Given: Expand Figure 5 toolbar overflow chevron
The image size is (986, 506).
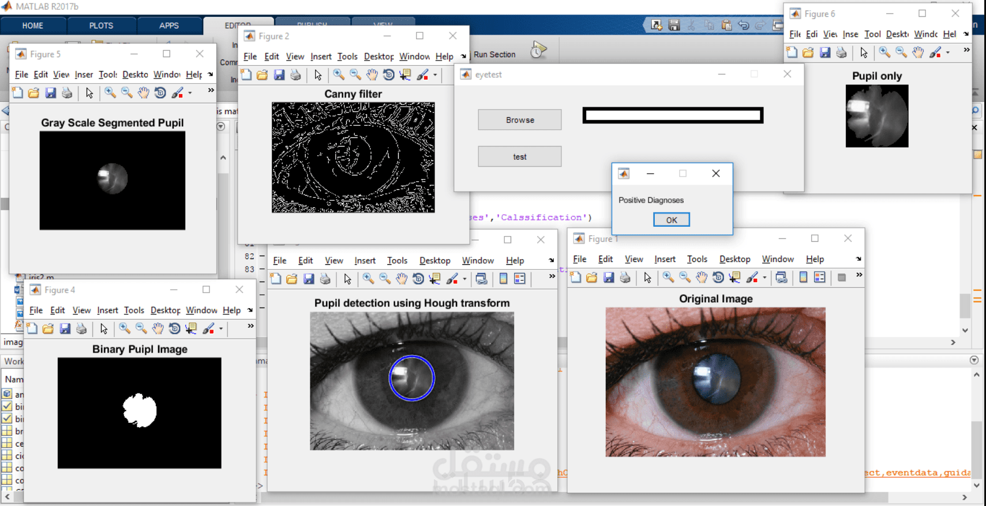Looking at the screenshot, I should pos(211,91).
